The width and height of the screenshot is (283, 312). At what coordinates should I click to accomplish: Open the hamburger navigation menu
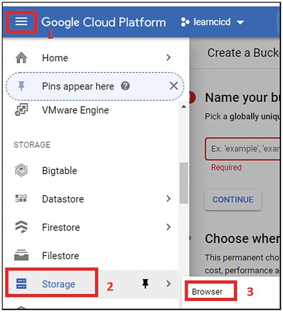point(21,21)
